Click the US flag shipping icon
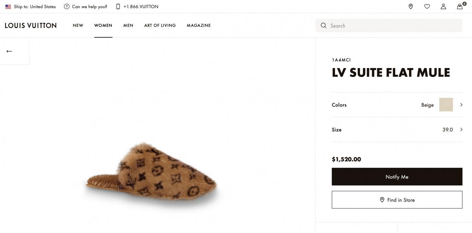The height and width of the screenshot is (233, 472). click(x=8, y=7)
